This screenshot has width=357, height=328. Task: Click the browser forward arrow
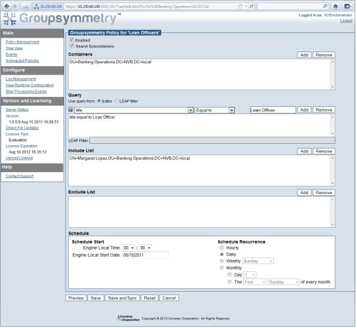15,7
